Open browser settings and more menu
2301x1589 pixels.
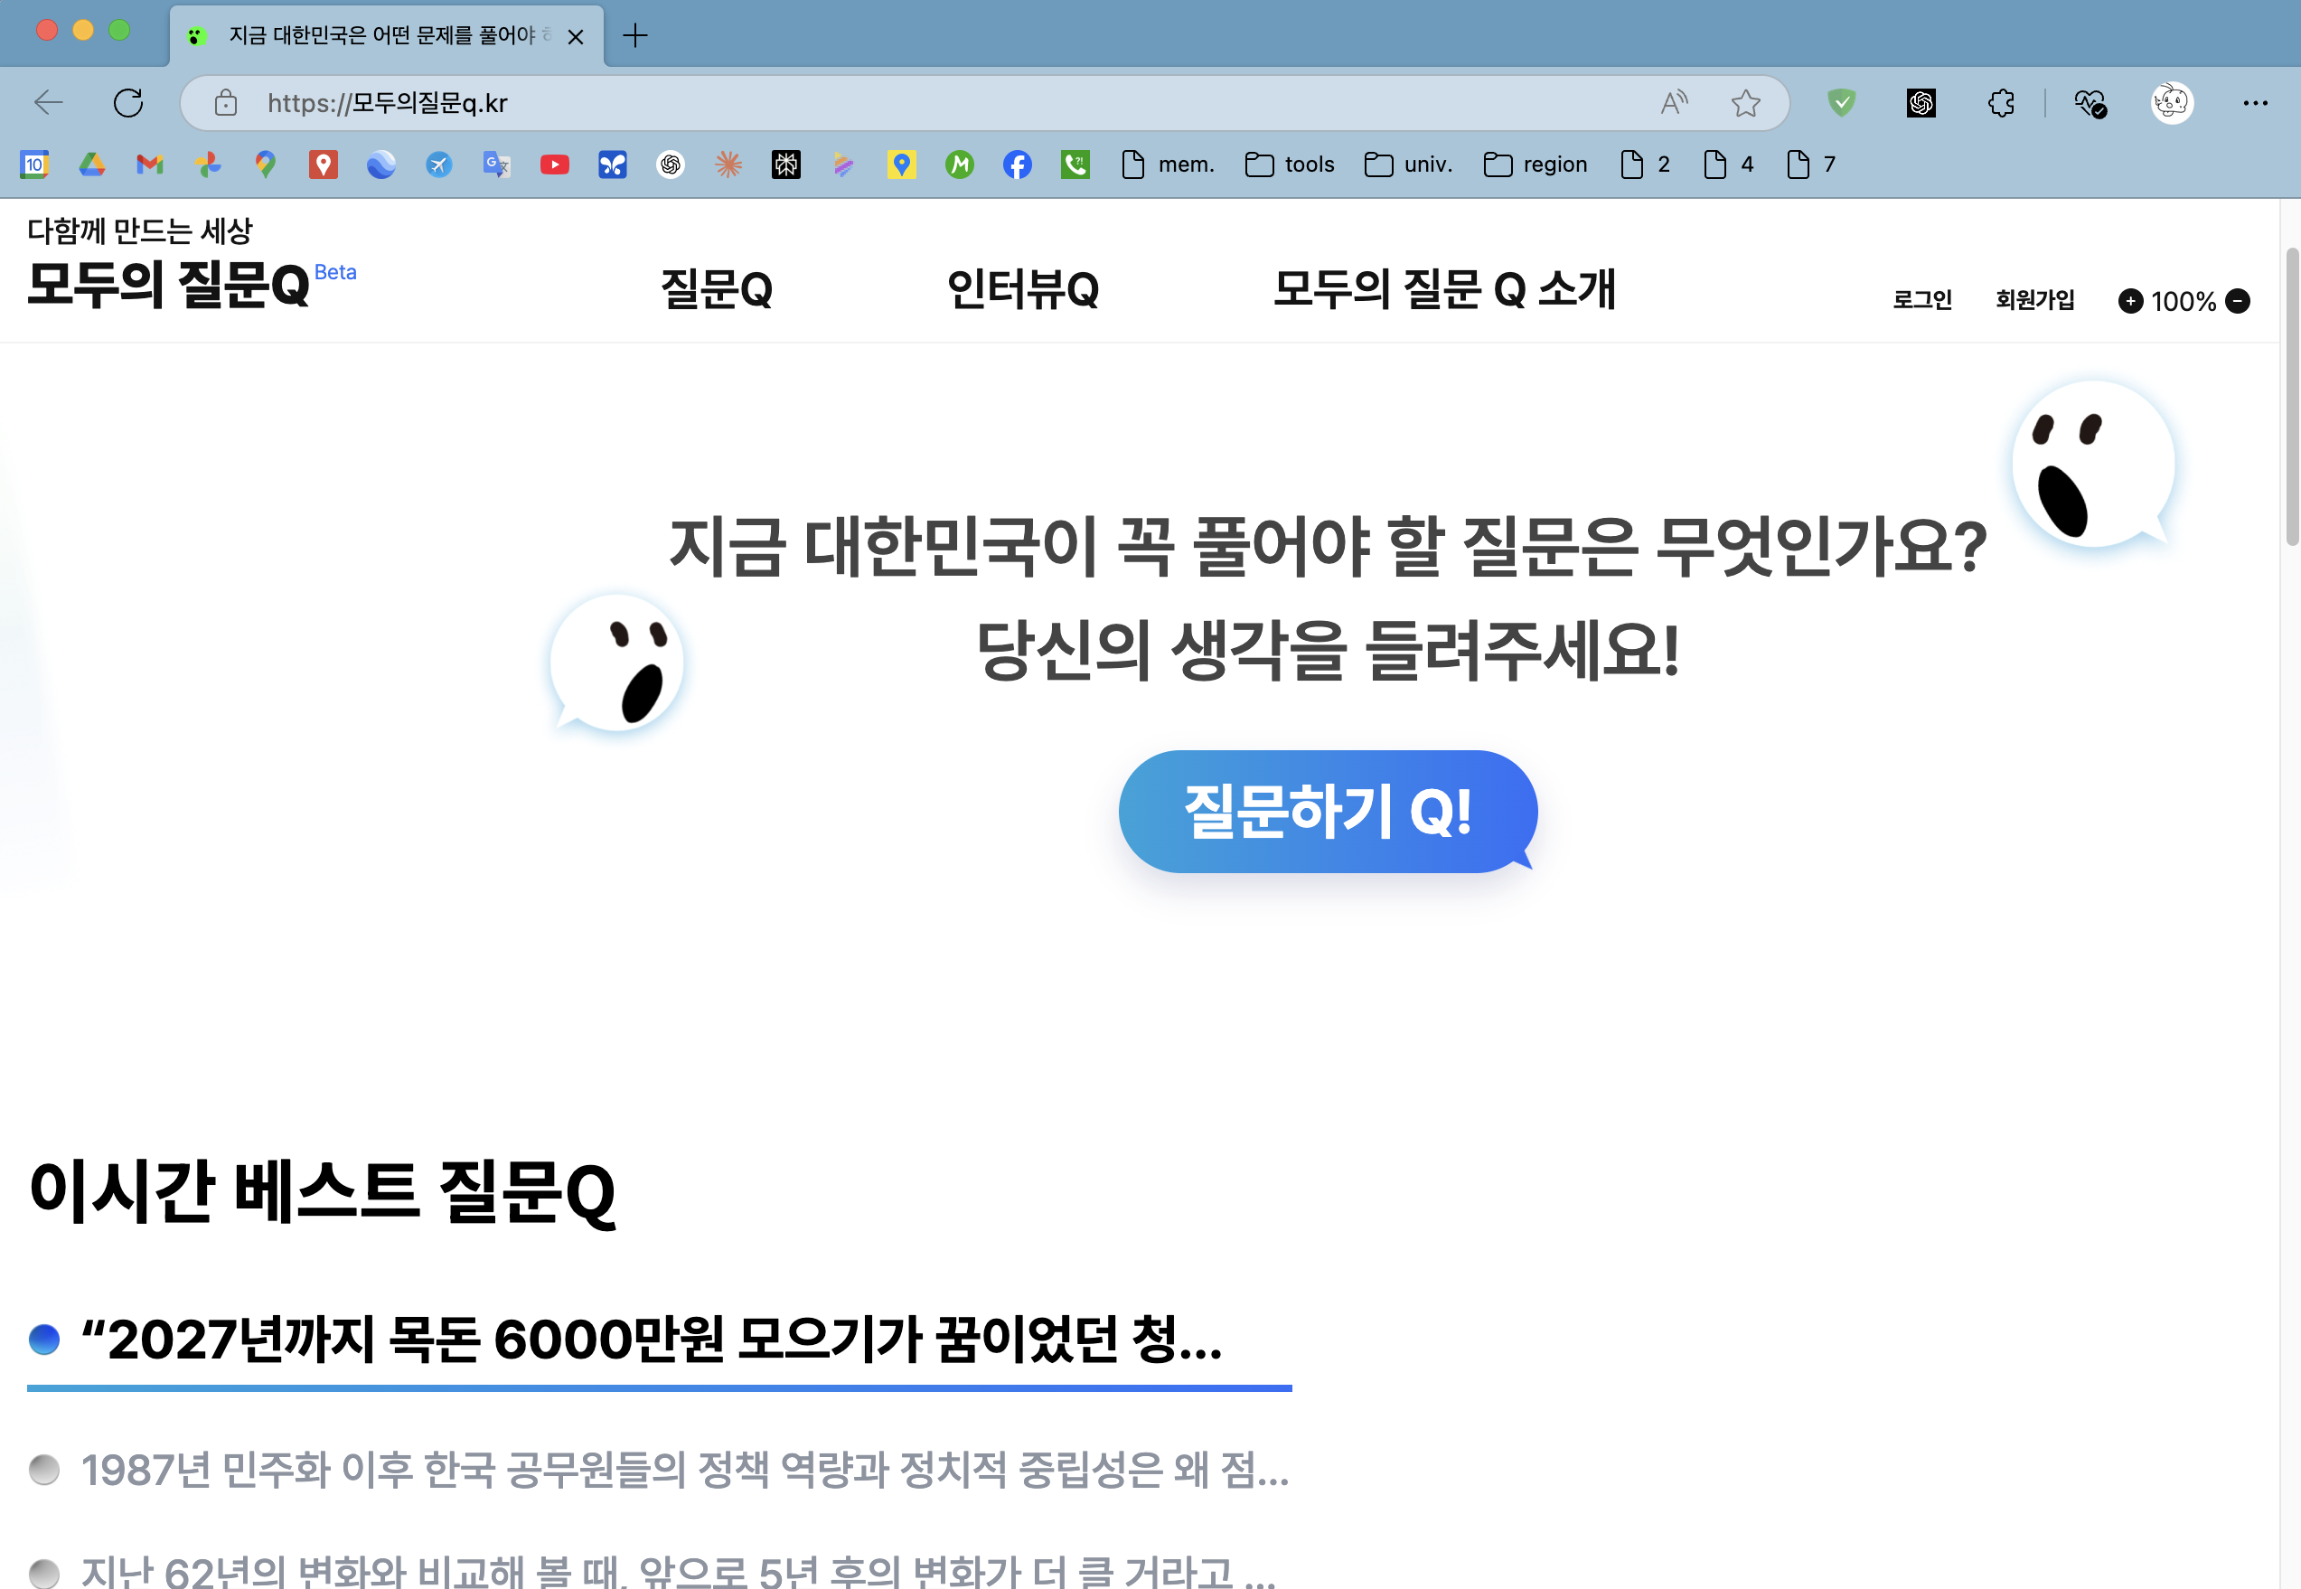2255,102
